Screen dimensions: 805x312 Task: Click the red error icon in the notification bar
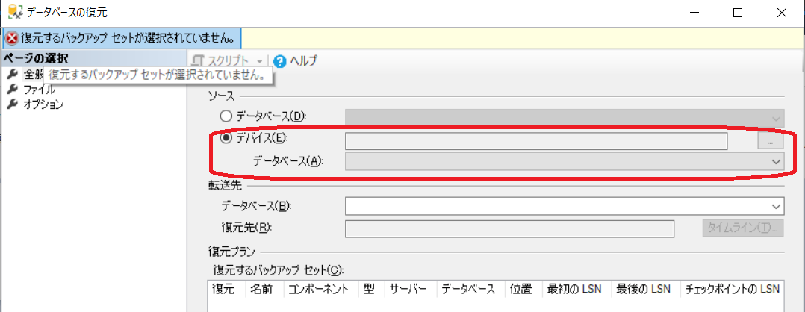pyautogui.click(x=11, y=37)
